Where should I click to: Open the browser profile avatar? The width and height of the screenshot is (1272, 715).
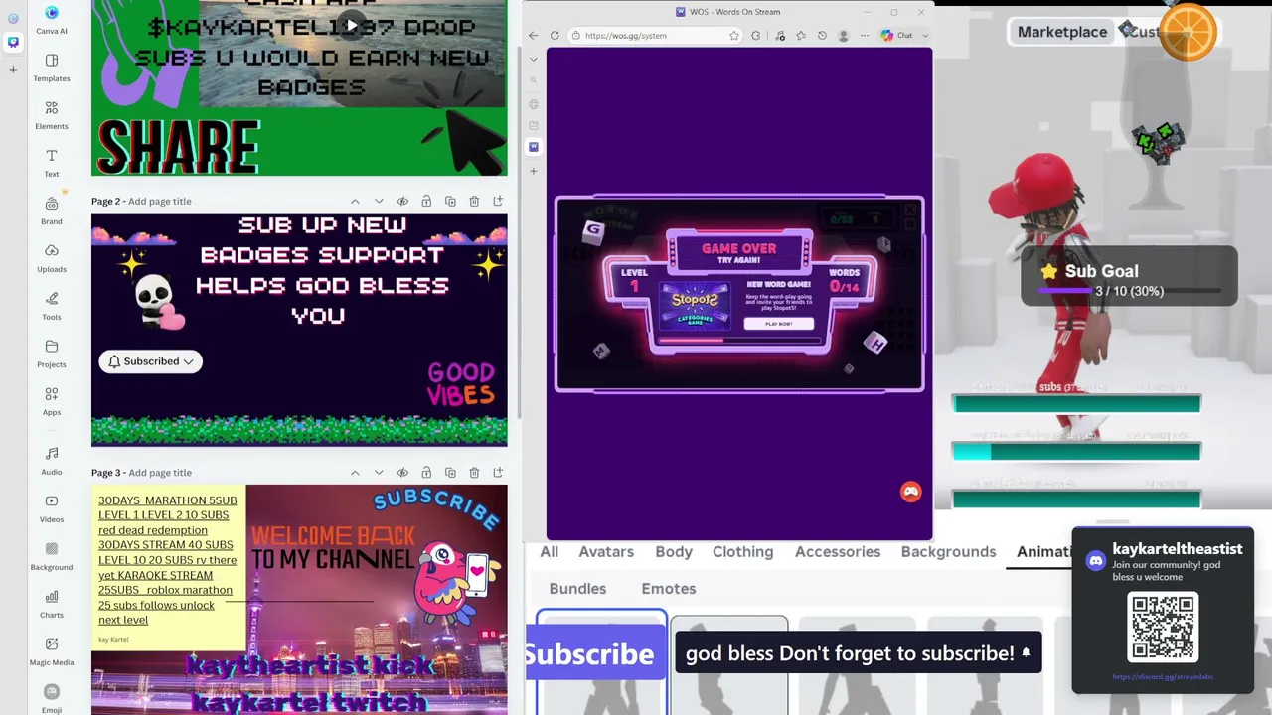844,36
